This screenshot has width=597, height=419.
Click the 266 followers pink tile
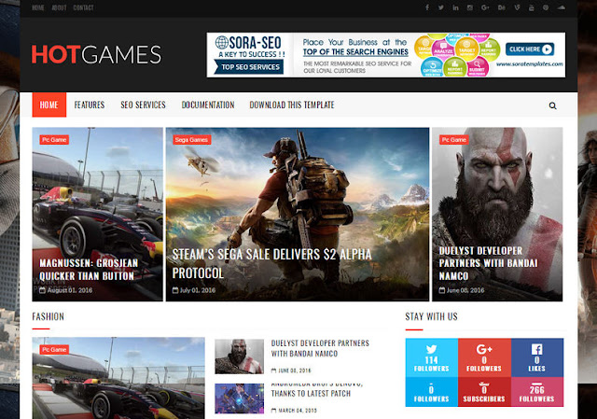pyautogui.click(x=537, y=392)
